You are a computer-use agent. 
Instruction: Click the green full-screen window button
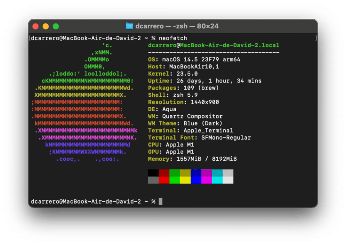56,27
